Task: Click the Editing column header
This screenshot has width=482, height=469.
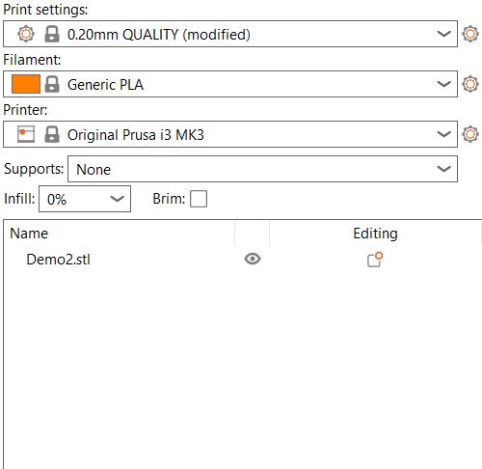Action: 375,234
